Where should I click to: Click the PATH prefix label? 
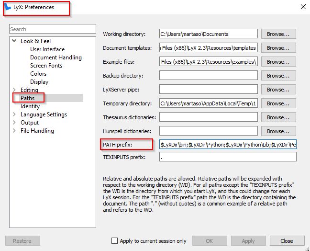(117, 145)
